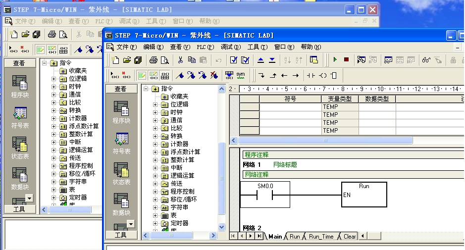This screenshot has height=250, width=465.
Task: Open 状态表 in front navigation bar
Action: pos(121,174)
